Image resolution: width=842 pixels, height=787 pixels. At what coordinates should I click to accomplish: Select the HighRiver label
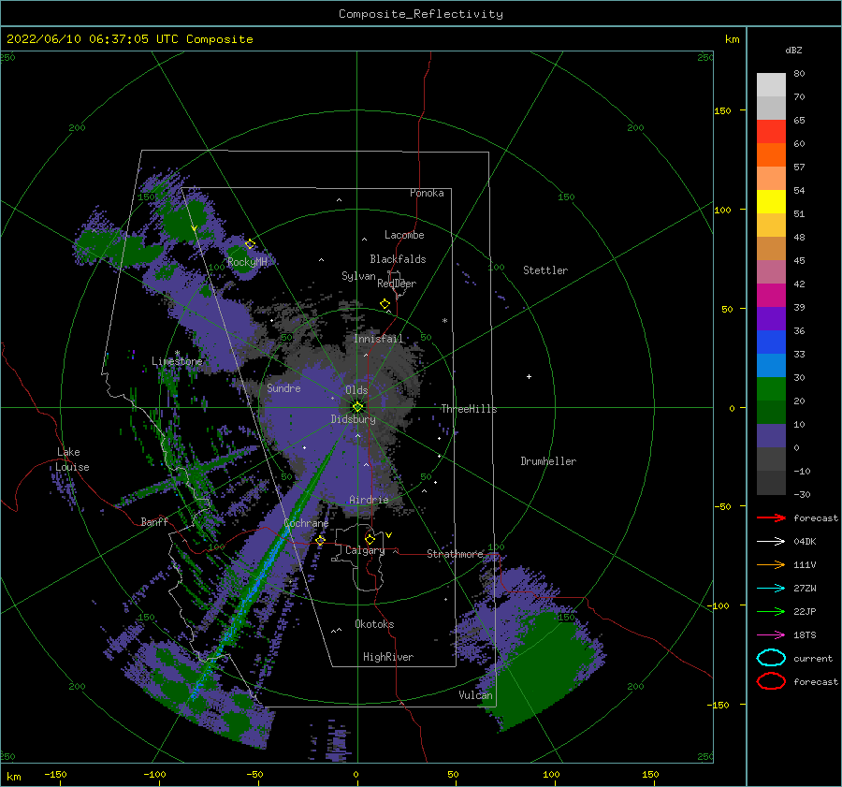point(388,657)
